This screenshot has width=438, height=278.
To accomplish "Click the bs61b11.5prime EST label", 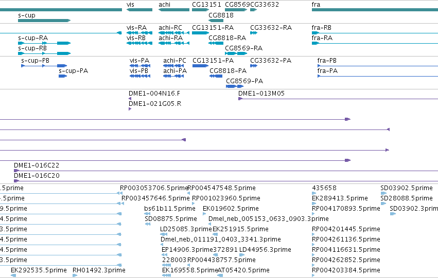I will 170,209.
